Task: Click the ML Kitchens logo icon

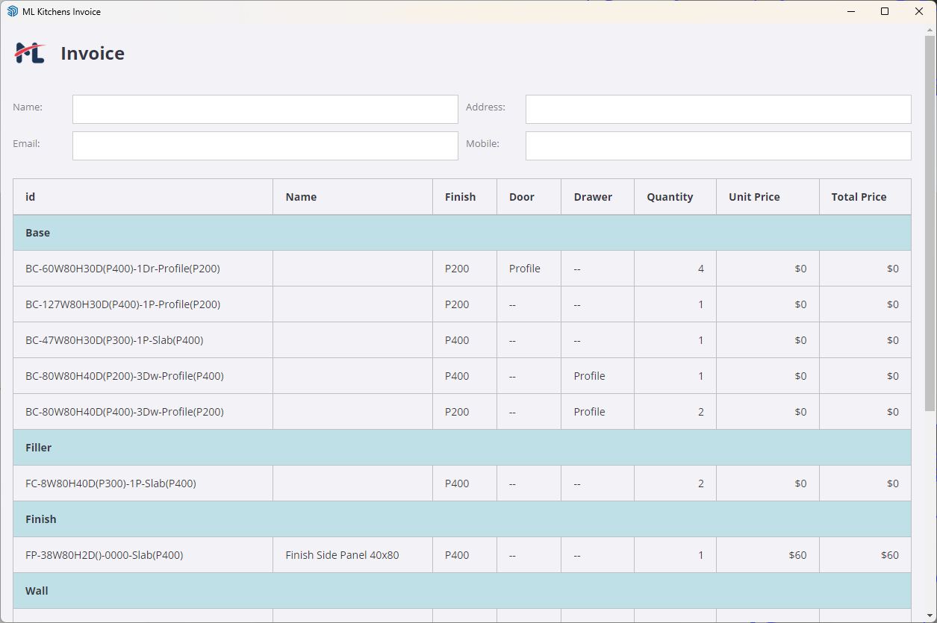Action: coord(29,53)
